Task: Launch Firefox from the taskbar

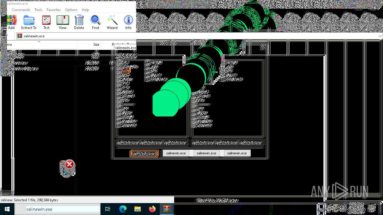Action: pyautogui.click(x=152, y=209)
